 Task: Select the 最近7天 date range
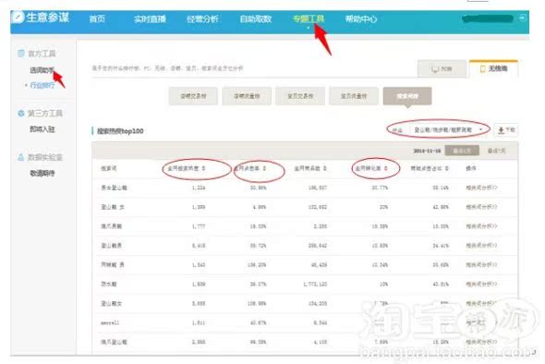(496, 151)
